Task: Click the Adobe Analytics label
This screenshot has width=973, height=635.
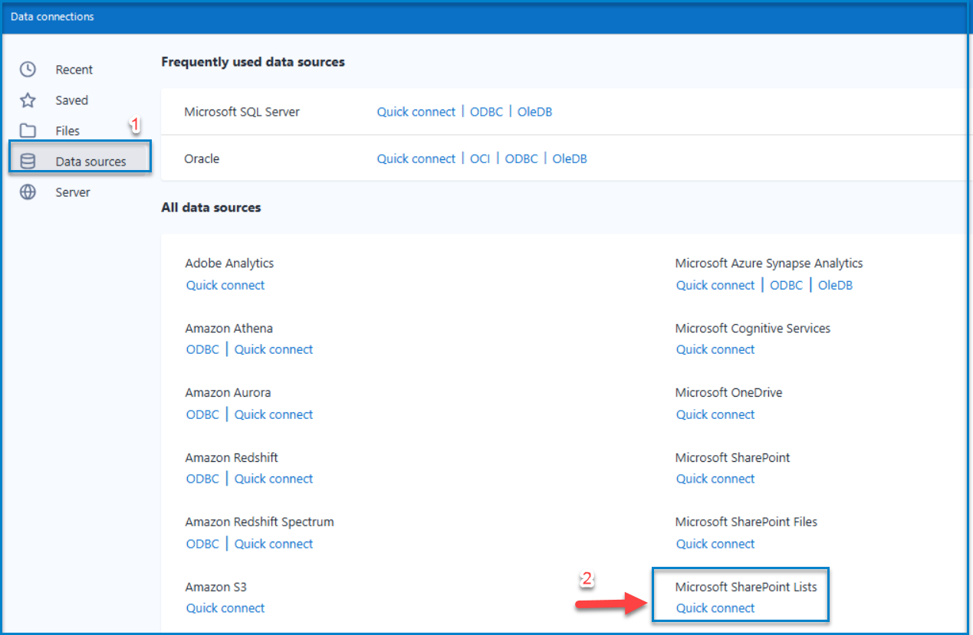Action: point(229,263)
